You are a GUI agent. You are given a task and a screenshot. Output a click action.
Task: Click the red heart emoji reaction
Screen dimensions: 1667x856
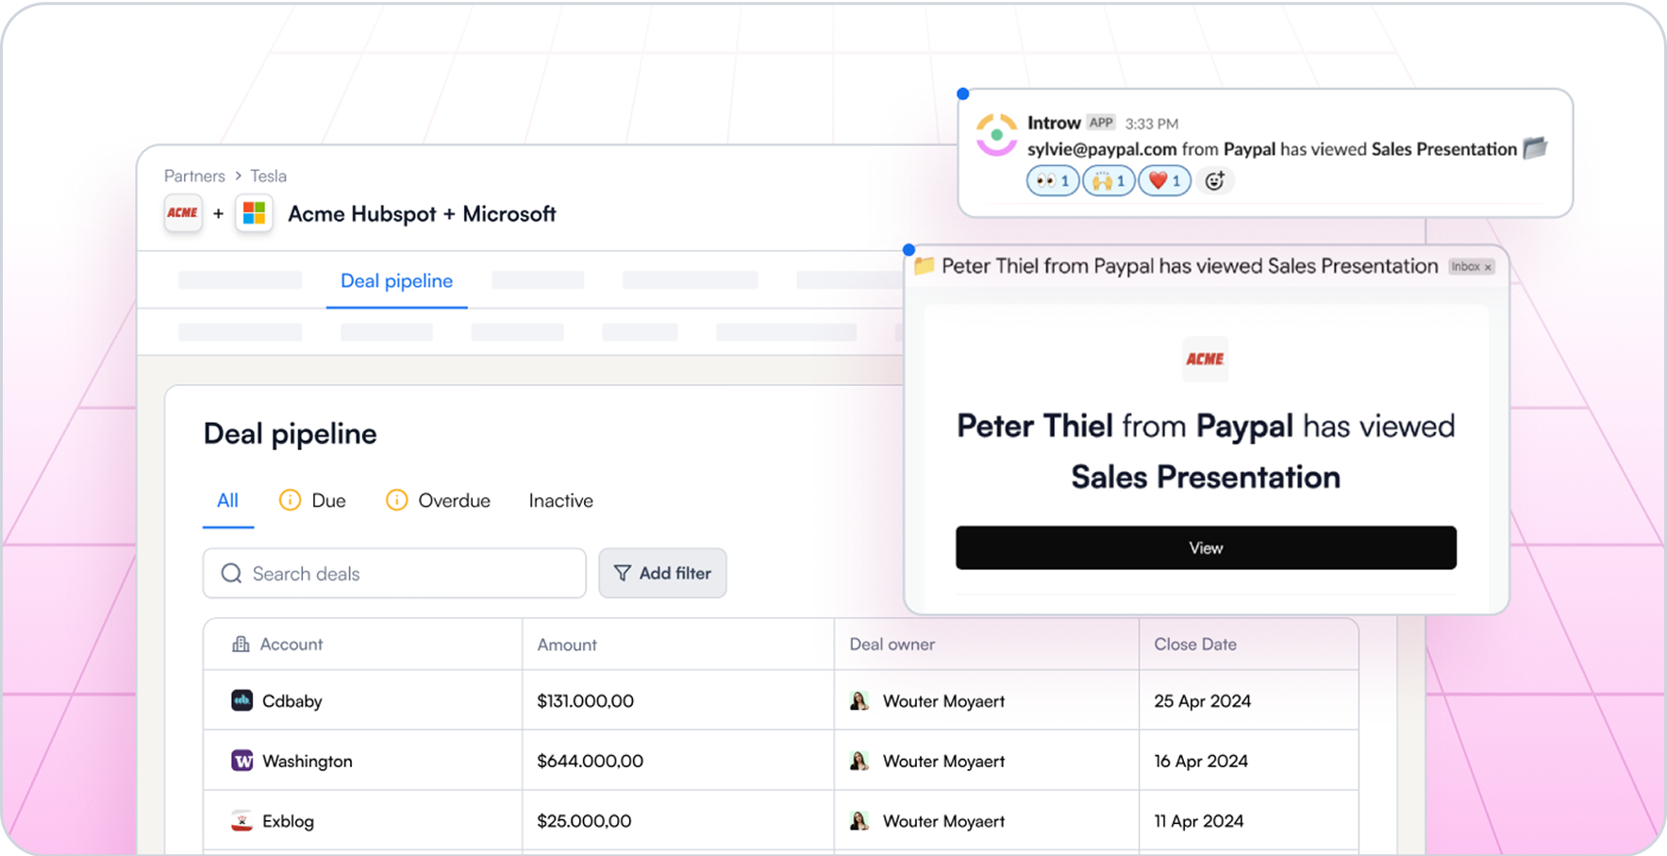click(1164, 180)
